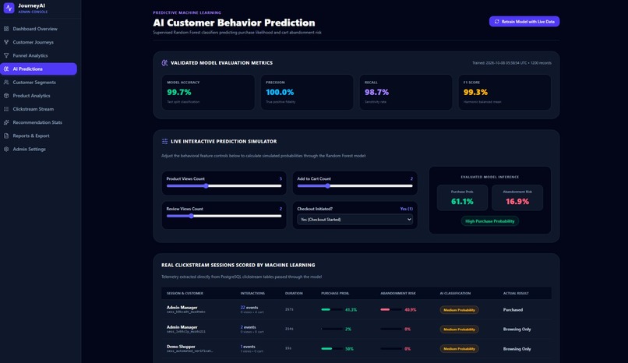Click the sliders icon beside Live Interactive Prediction Simulator
This screenshot has width=628, height=363.
click(x=164, y=141)
